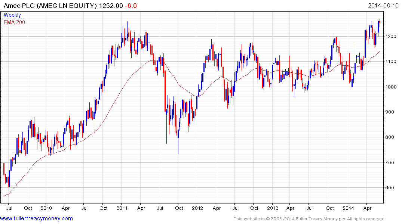This screenshot has width=402, height=224.
Task: Click the 1000 price axis label
Action: pyautogui.click(x=391, y=87)
